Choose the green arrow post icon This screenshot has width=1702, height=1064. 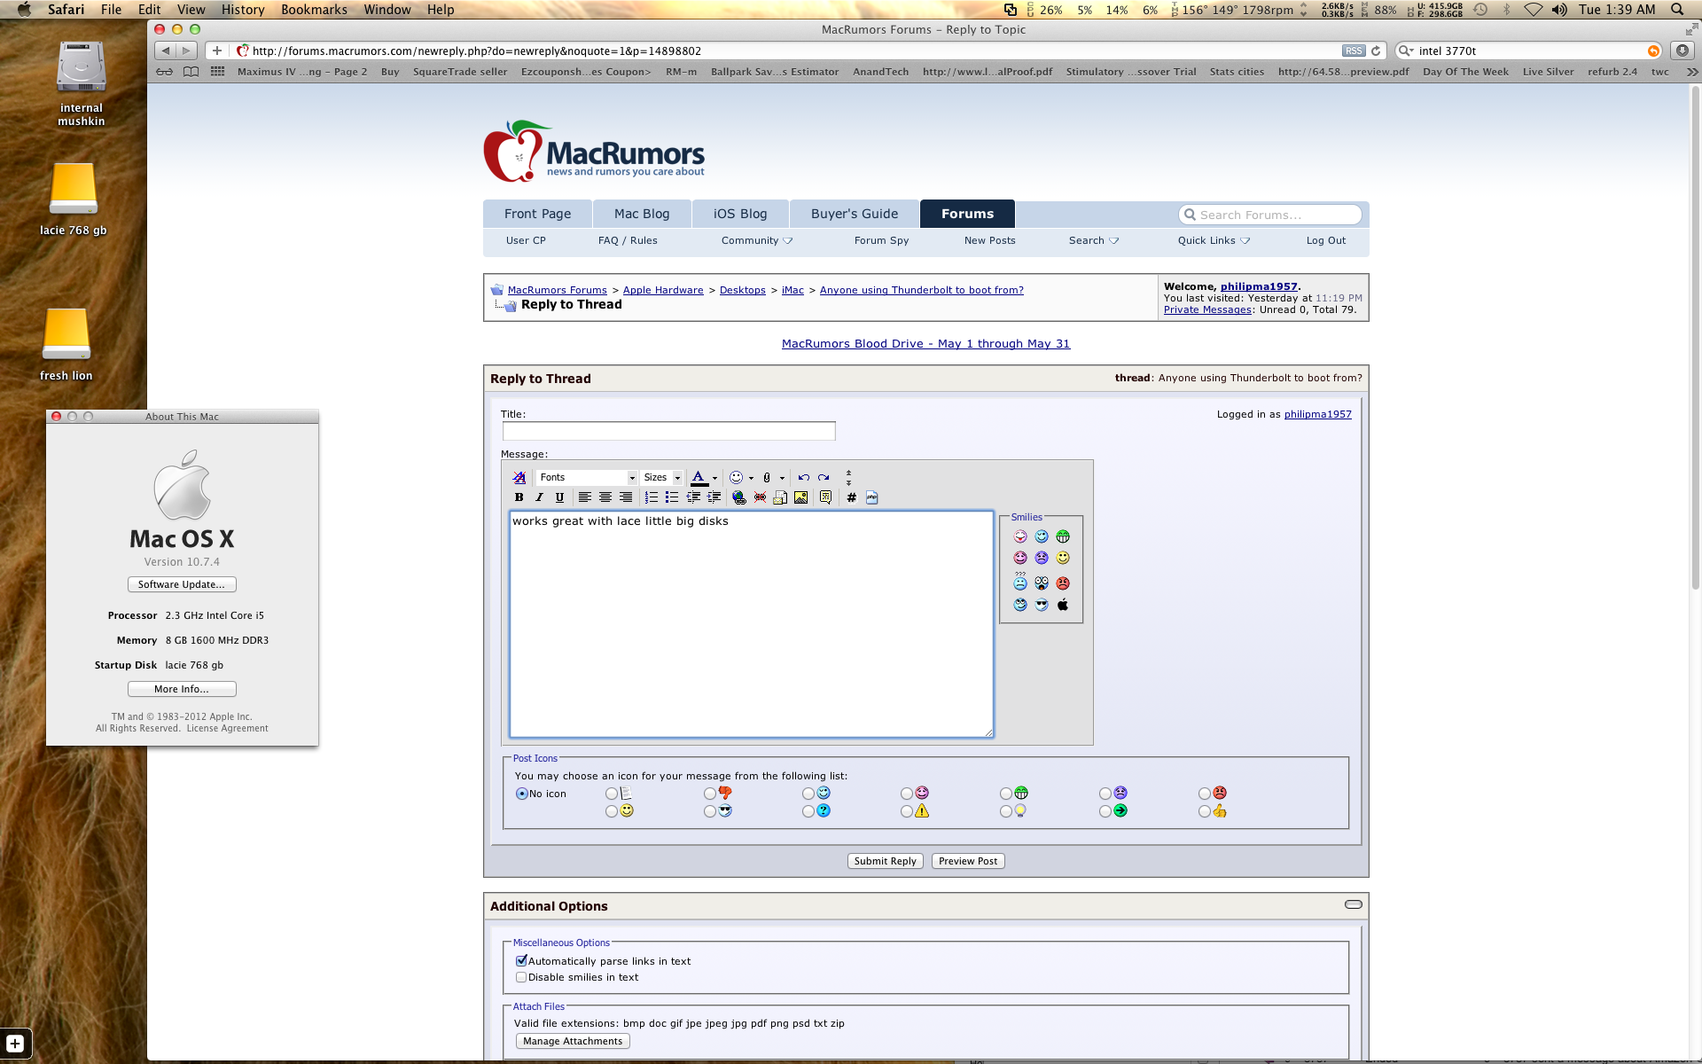[1105, 811]
